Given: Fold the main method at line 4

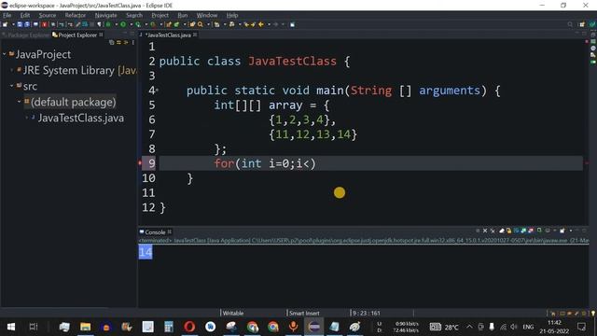Looking at the screenshot, I should click(158, 91).
